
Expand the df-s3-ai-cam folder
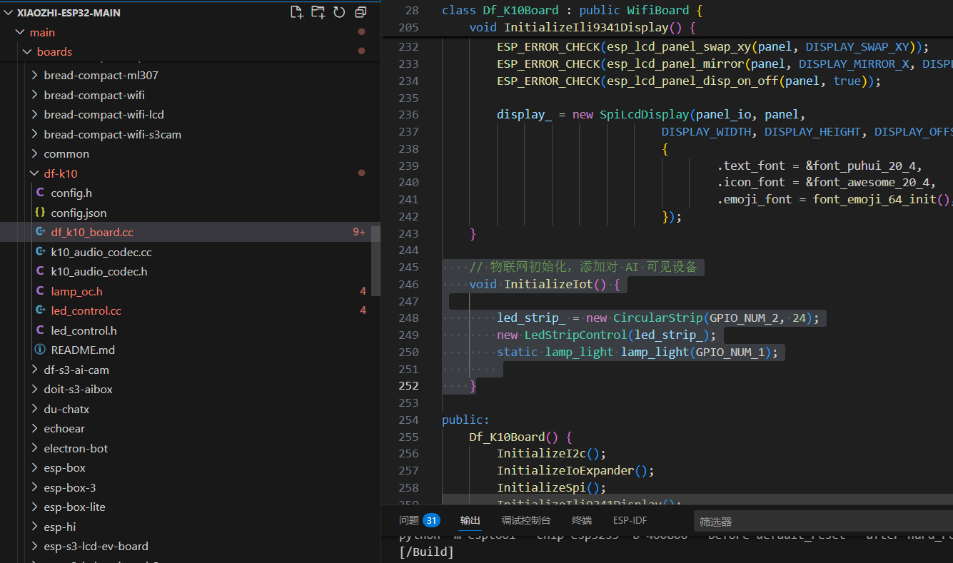(36, 370)
